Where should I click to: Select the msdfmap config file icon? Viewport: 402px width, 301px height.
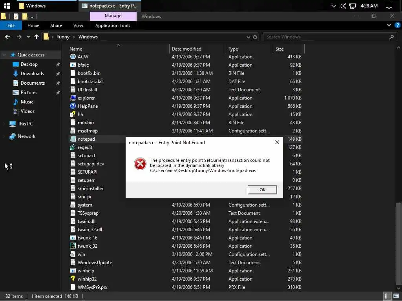pyautogui.click(x=73, y=131)
